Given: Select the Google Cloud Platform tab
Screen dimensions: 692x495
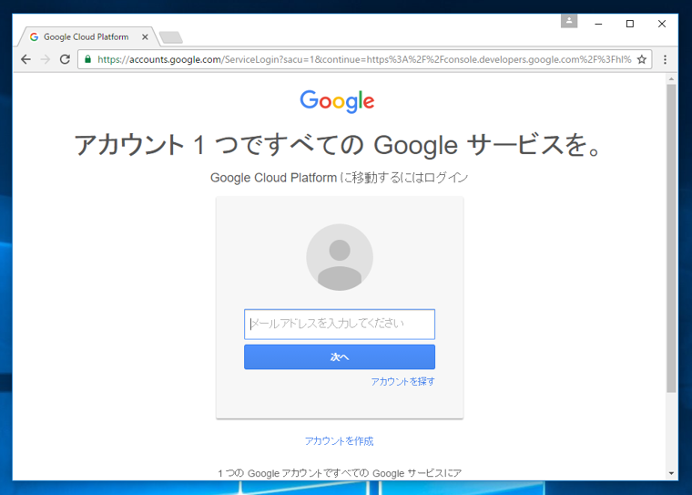Looking at the screenshot, I should pos(86,37).
